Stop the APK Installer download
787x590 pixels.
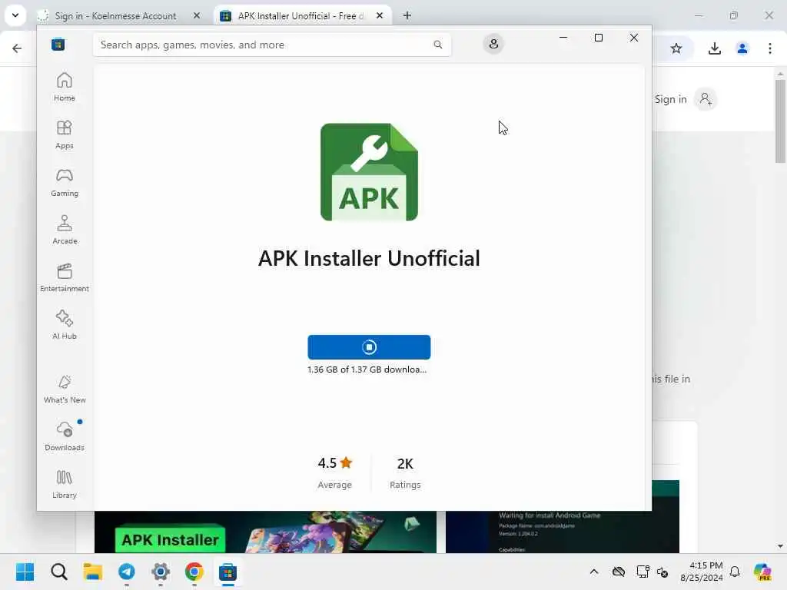tap(369, 347)
